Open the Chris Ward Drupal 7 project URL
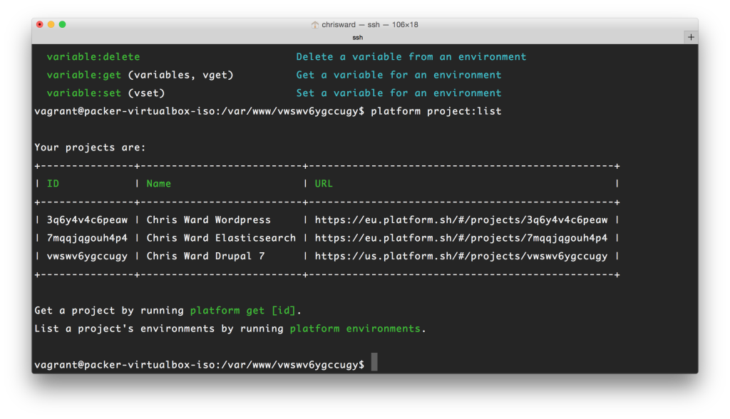The height and width of the screenshot is (419, 730). pos(461,257)
